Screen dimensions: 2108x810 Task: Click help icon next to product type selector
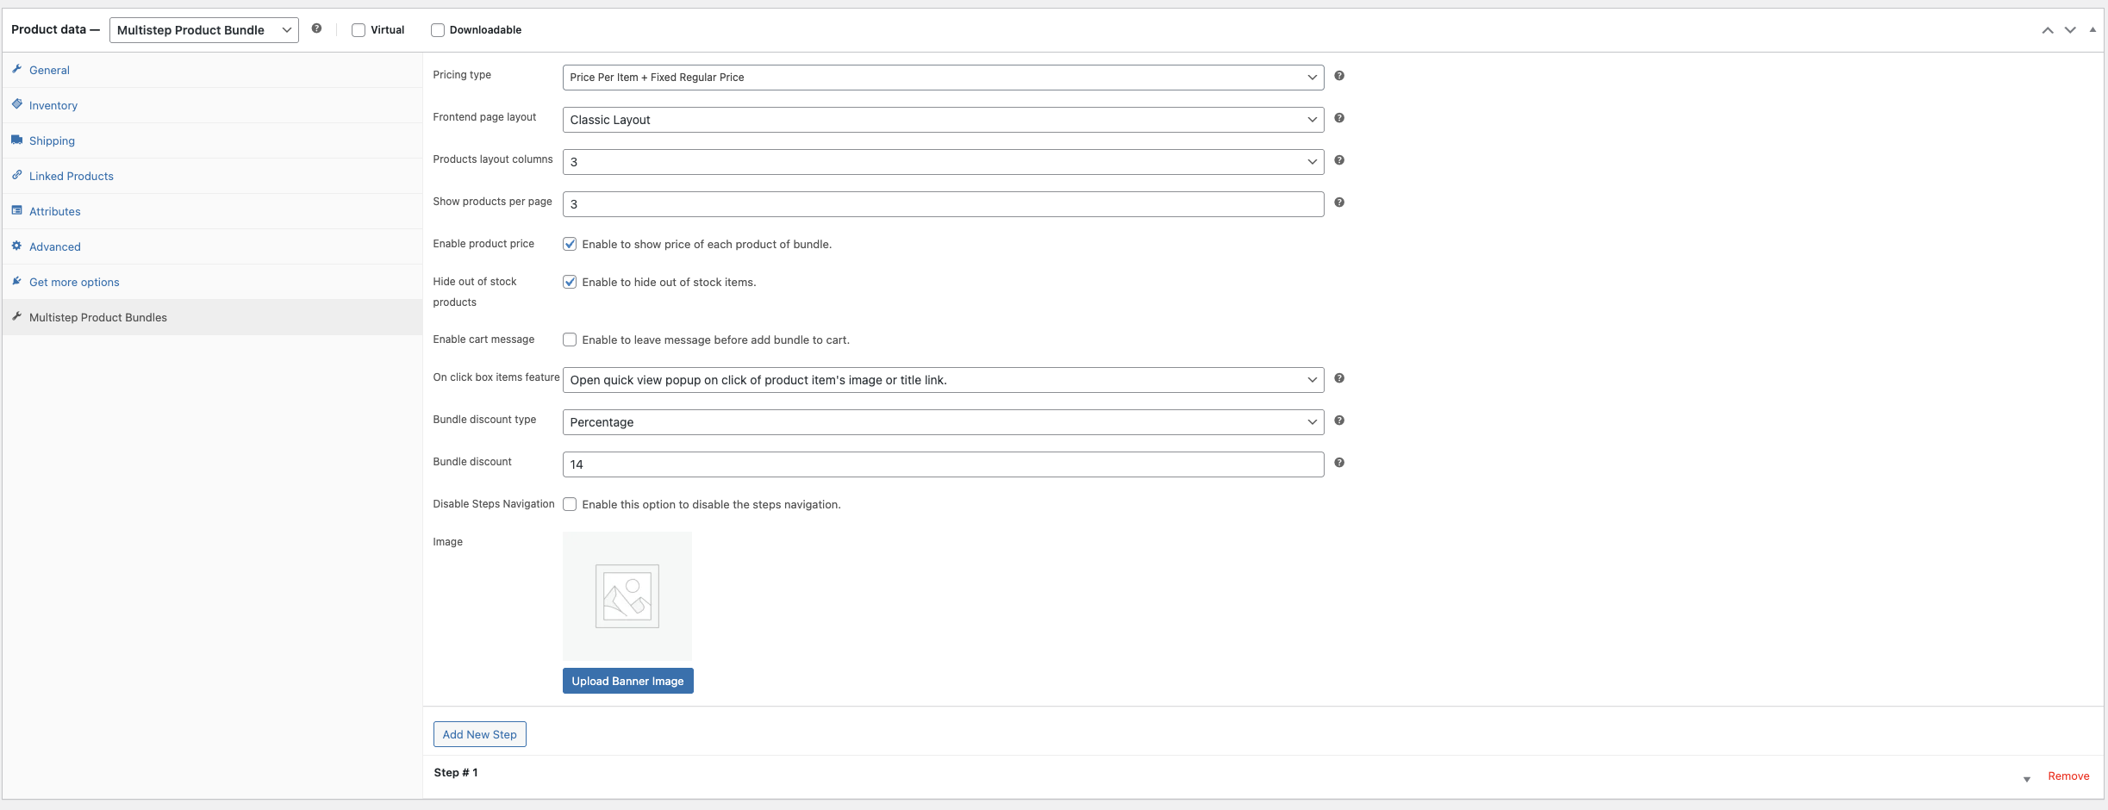pyautogui.click(x=316, y=28)
